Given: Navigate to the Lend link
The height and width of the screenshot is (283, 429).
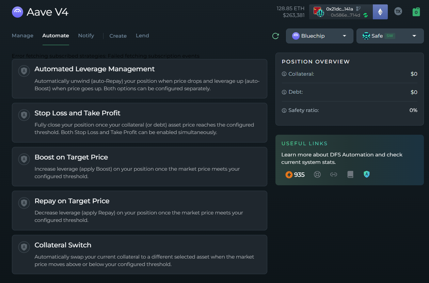Looking at the screenshot, I should coord(142,36).
